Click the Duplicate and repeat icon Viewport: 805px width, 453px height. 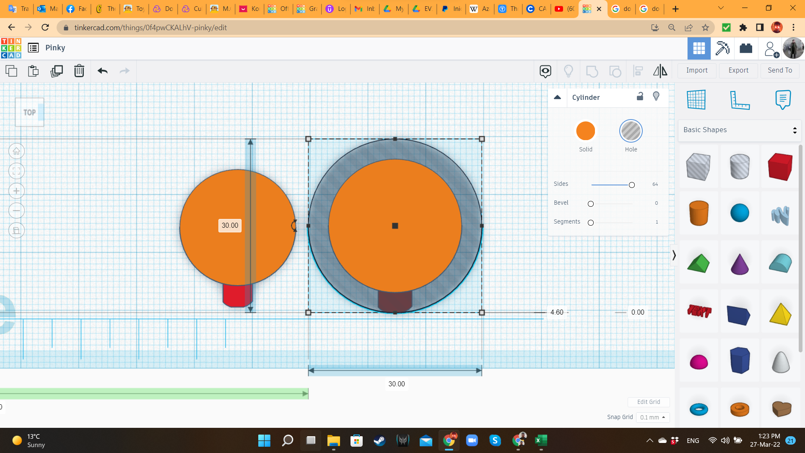[56, 71]
